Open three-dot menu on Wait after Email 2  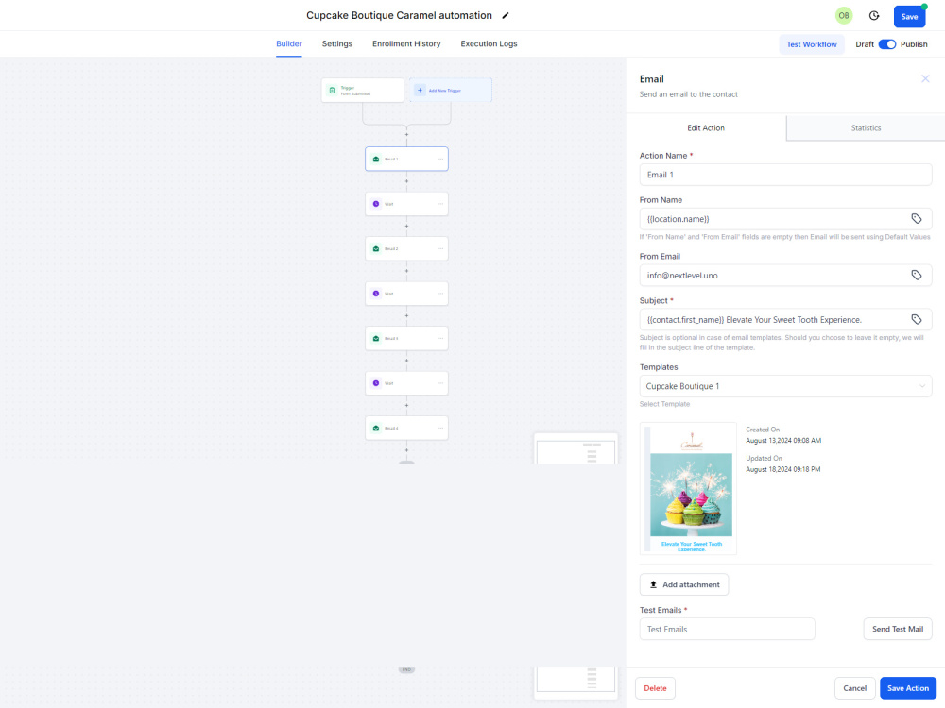(x=441, y=294)
